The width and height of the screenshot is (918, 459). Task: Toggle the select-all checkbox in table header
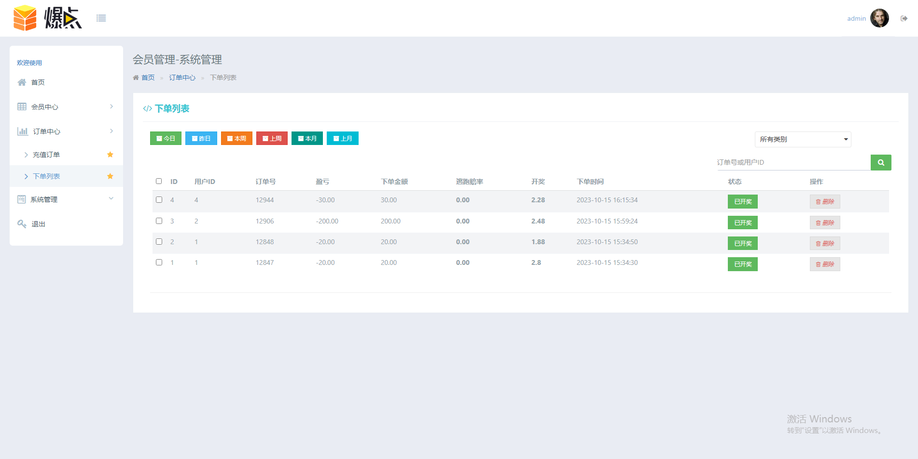click(159, 181)
